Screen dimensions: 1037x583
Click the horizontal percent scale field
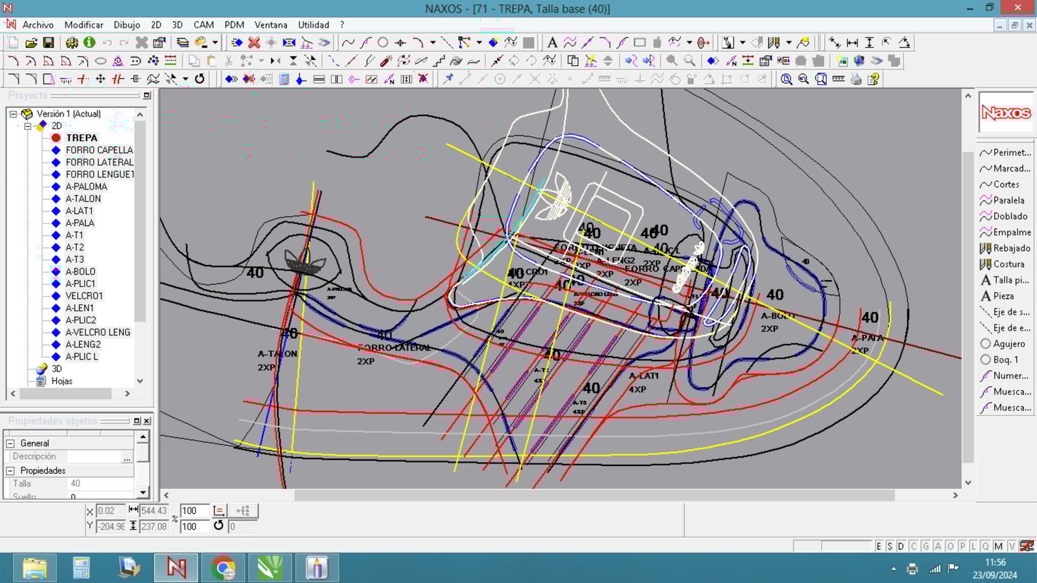tap(193, 511)
